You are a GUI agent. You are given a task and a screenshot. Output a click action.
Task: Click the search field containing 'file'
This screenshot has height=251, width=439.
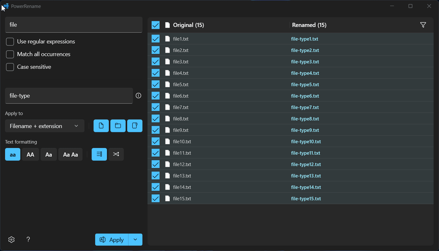click(74, 25)
